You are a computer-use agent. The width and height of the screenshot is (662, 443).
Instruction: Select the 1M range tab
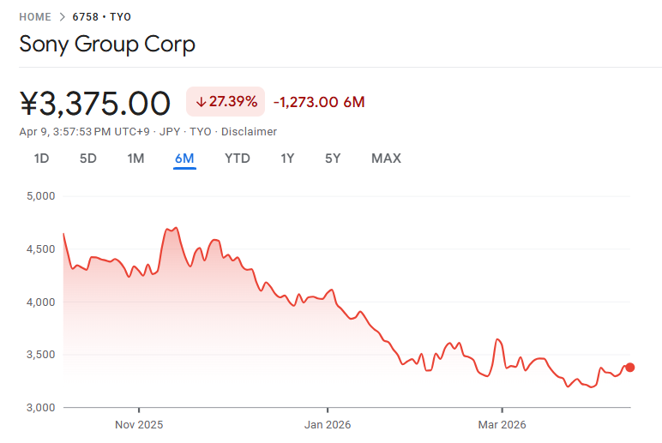(x=135, y=159)
